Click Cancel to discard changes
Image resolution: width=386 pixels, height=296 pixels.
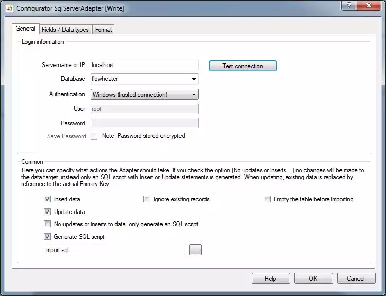click(x=356, y=279)
